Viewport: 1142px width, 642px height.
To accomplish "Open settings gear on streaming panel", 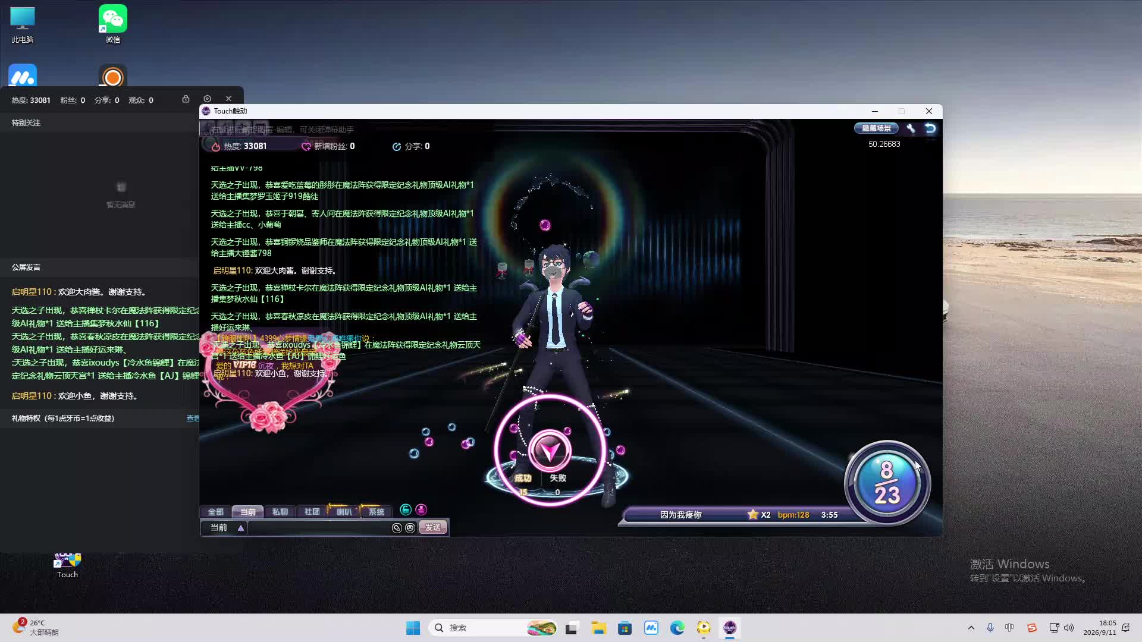I will pos(207,99).
